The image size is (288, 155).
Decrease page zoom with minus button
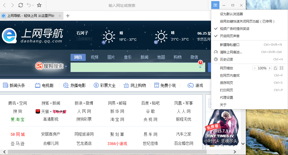[x=255, y=68]
